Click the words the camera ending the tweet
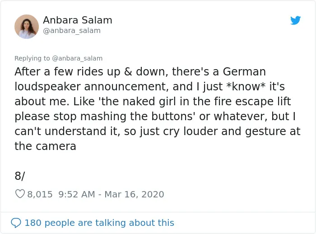Viewport: 316px width, 234px height. (45, 146)
